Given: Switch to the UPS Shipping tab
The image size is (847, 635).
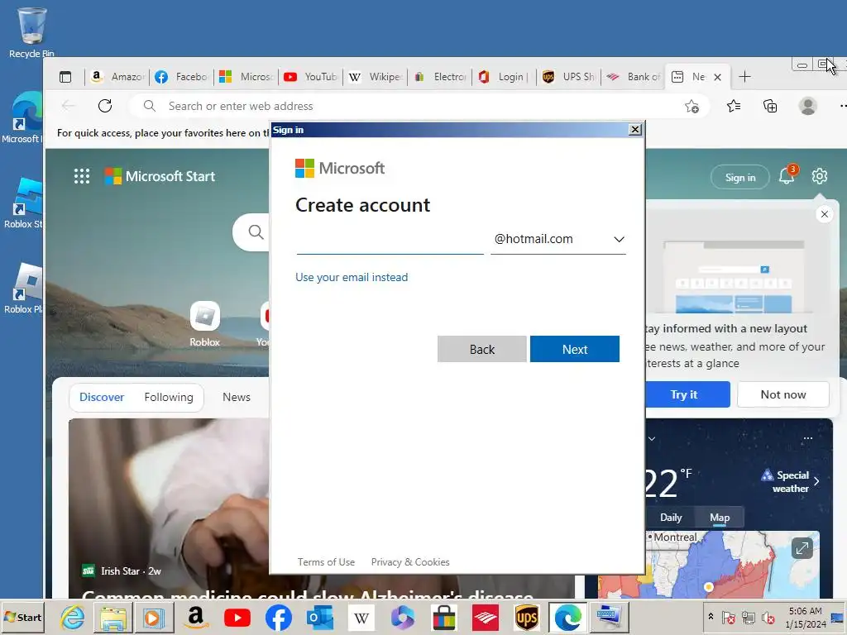Looking at the screenshot, I should (x=569, y=77).
